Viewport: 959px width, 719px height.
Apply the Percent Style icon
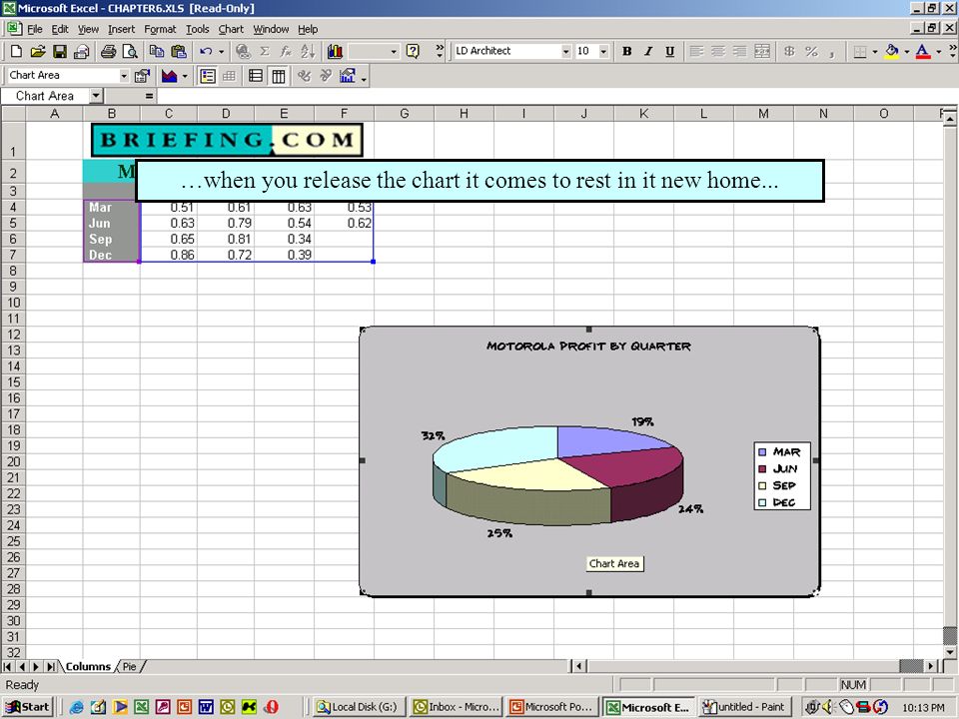point(811,51)
